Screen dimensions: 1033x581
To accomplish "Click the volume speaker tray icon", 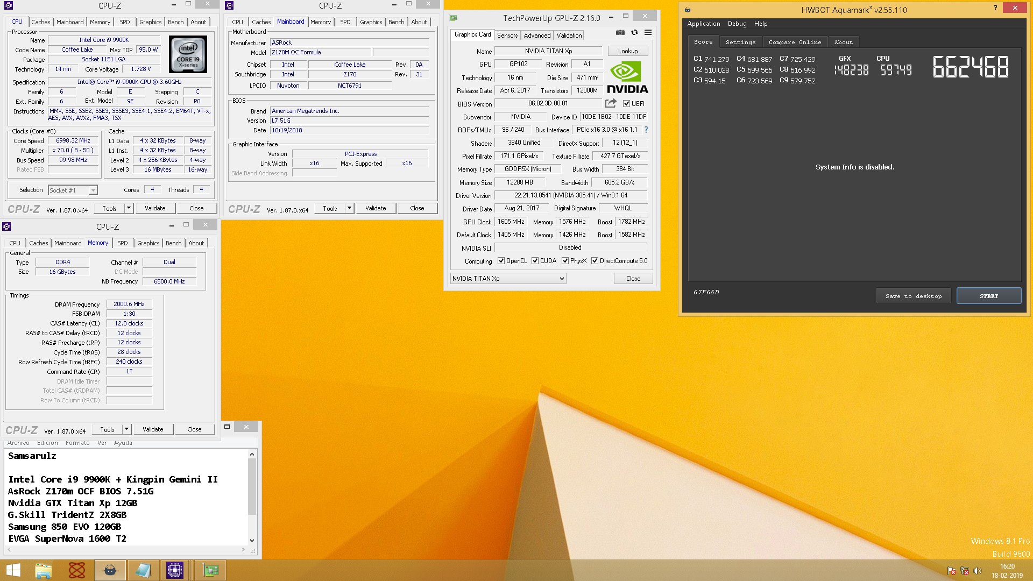I will pyautogui.click(x=978, y=571).
